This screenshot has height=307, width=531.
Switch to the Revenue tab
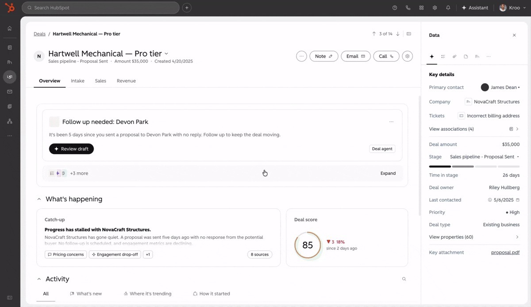point(126,81)
